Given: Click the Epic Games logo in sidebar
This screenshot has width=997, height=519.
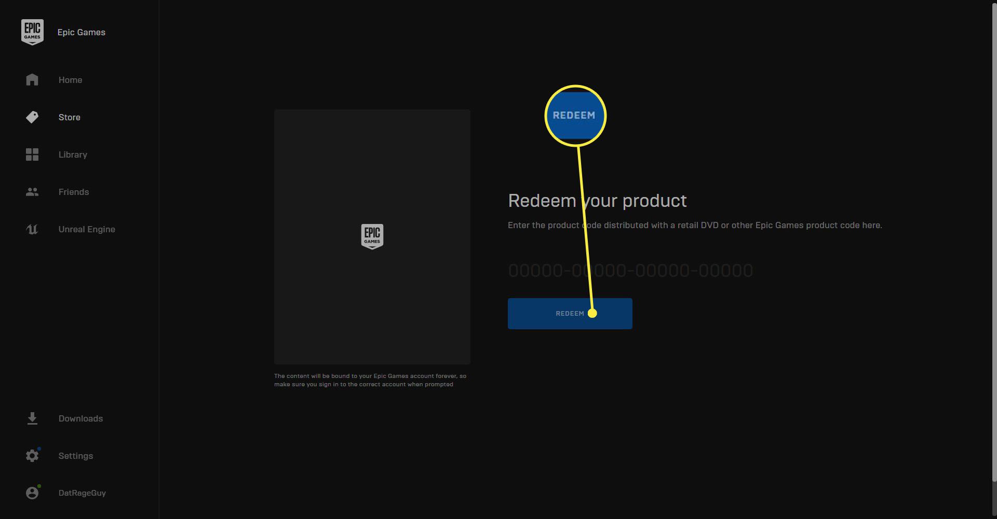Looking at the screenshot, I should 32,32.
